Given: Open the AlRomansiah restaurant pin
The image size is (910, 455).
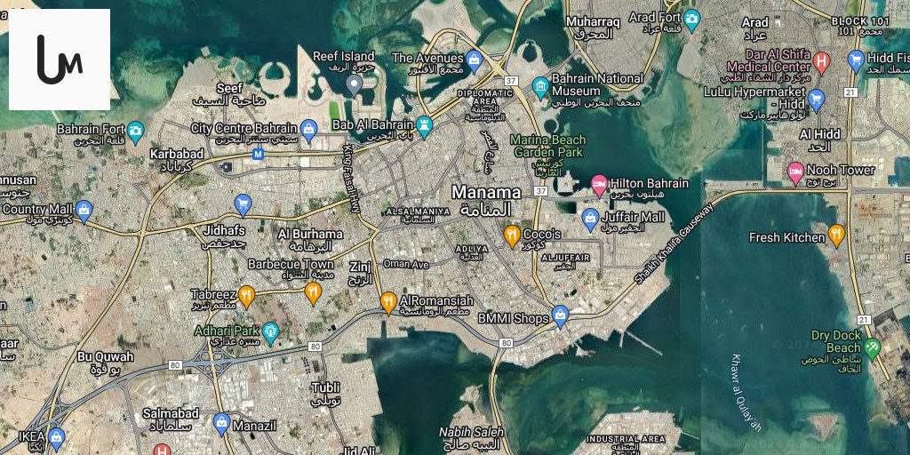Looking at the screenshot, I should click(x=388, y=302).
